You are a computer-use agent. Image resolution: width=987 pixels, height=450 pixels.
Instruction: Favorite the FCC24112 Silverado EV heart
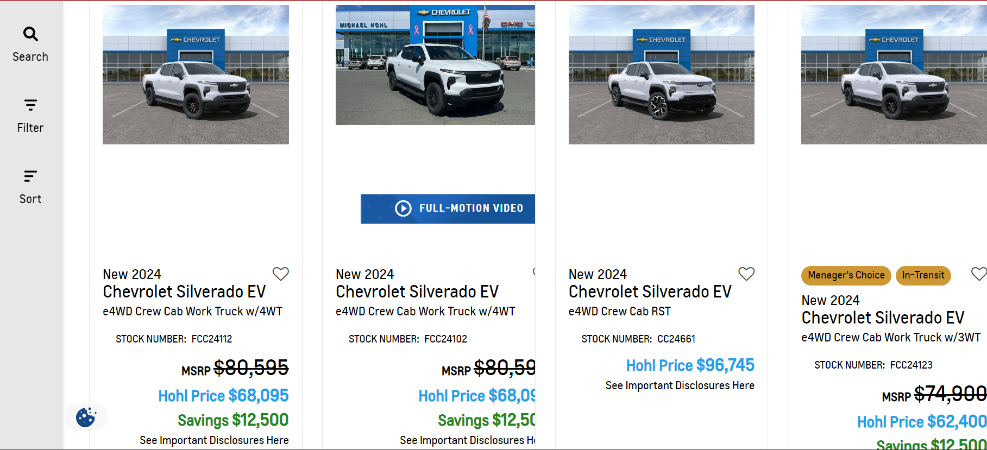click(280, 274)
